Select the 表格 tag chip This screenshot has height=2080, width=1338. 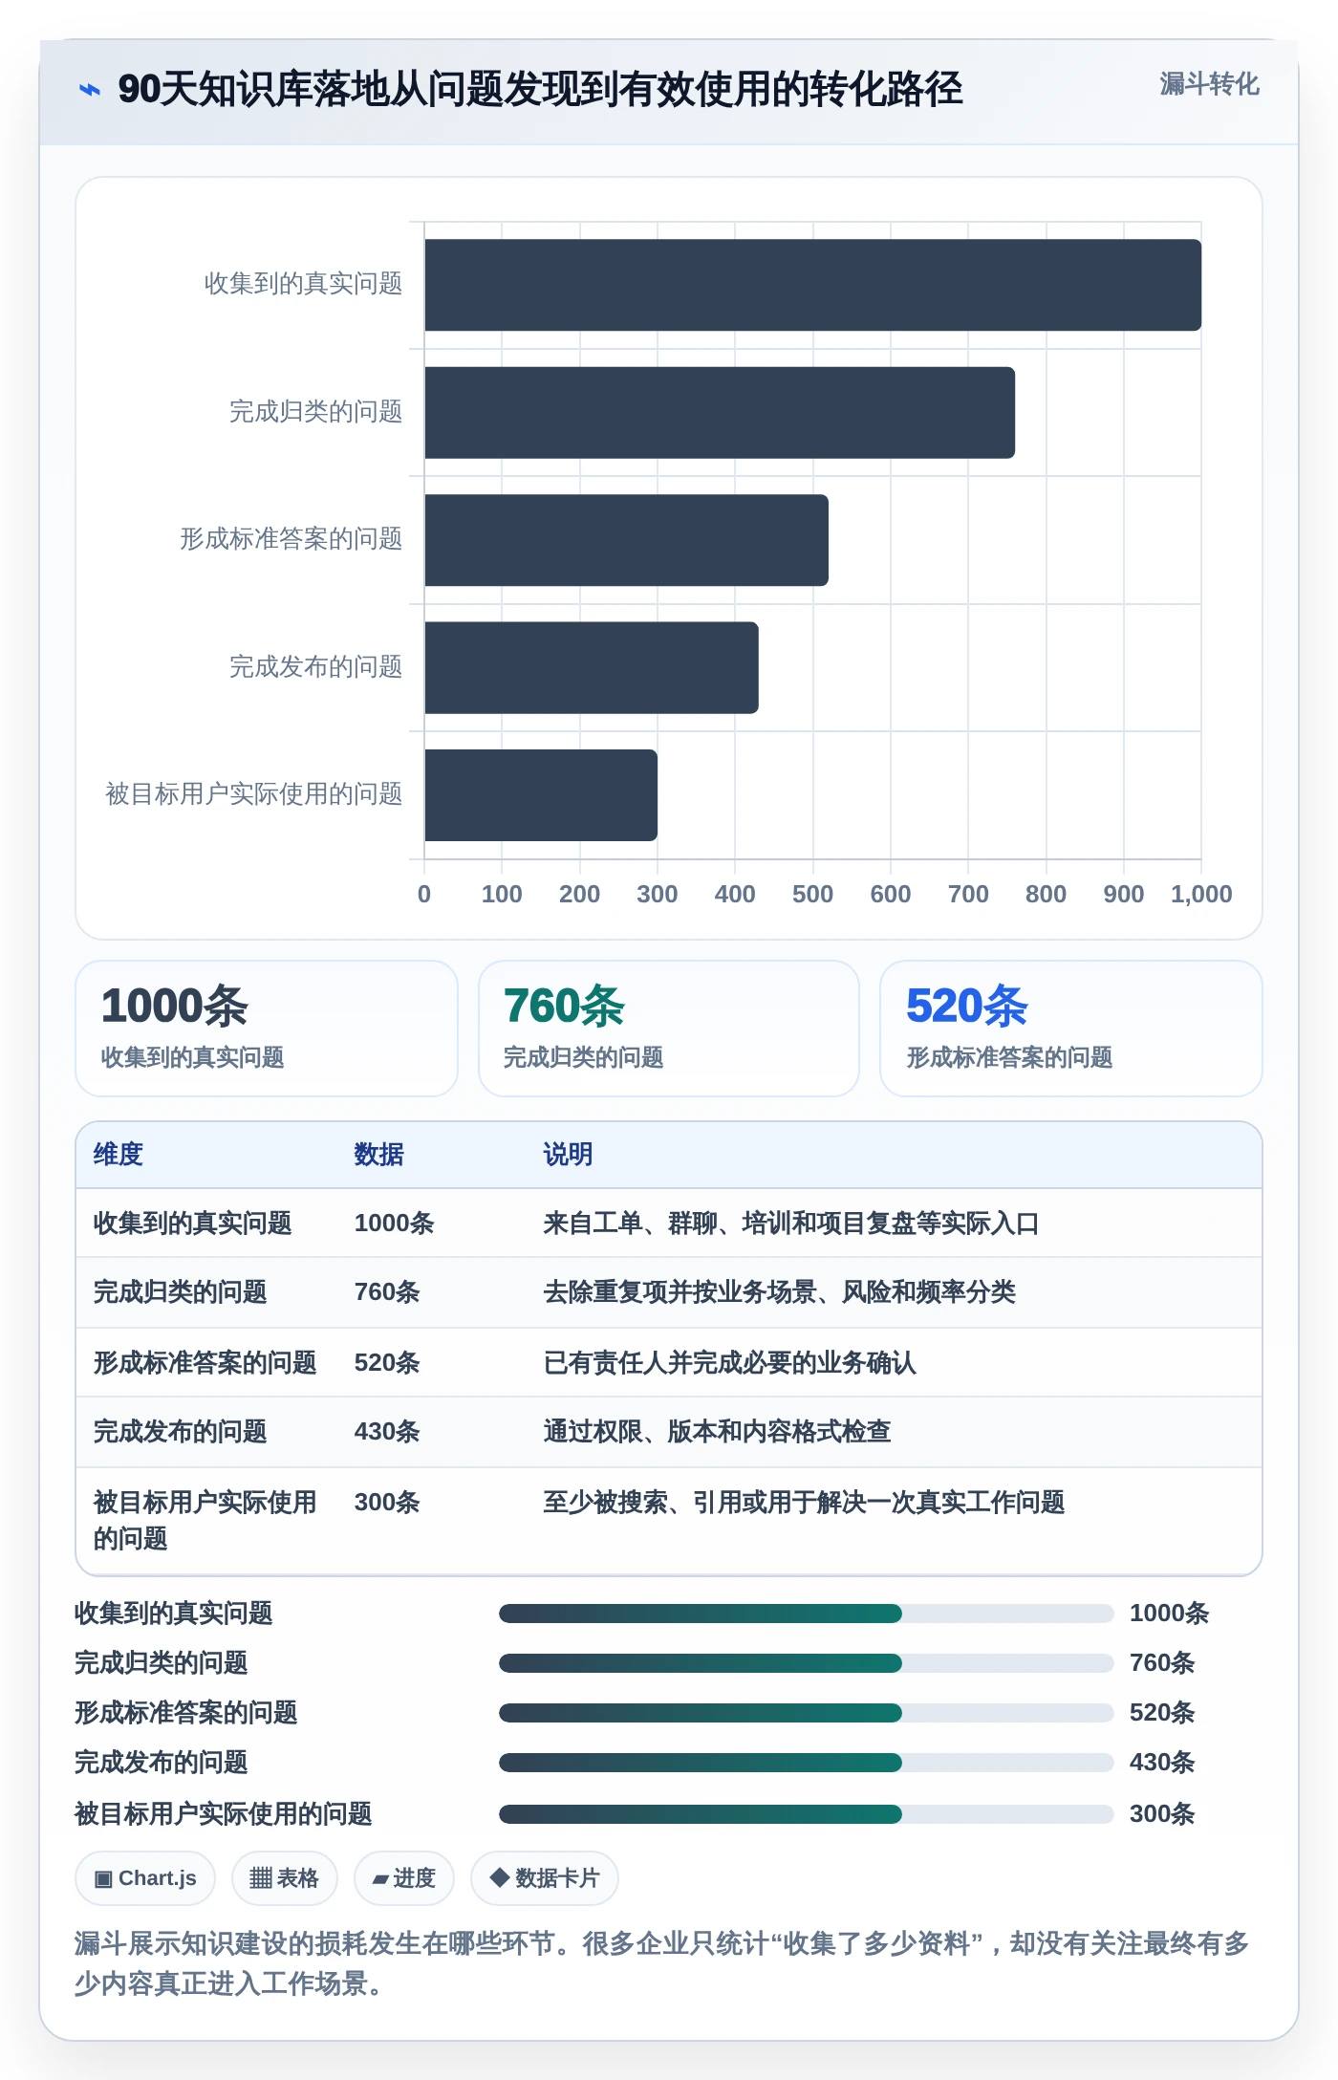pyautogui.click(x=284, y=1877)
